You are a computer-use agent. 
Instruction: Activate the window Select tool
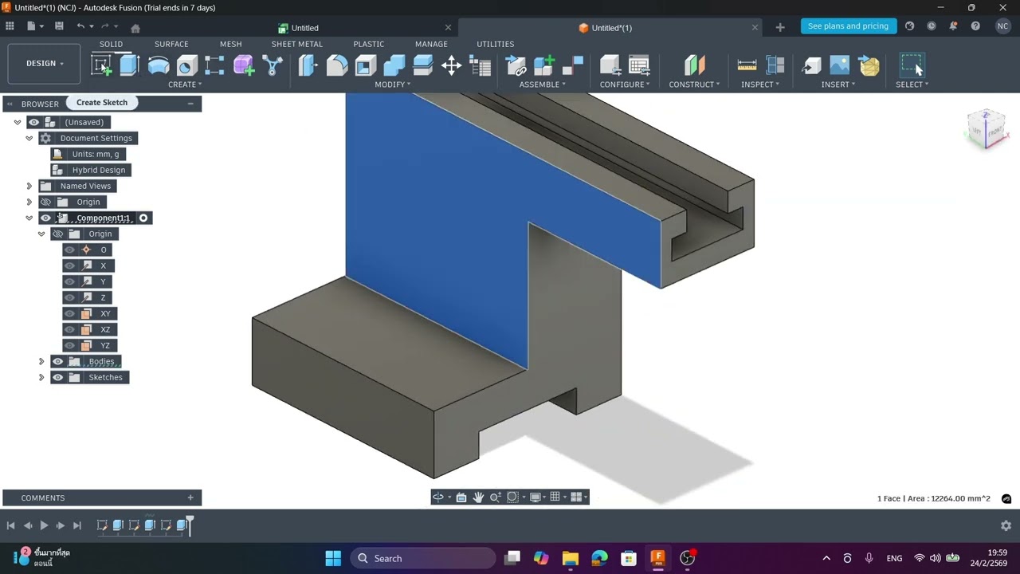[x=912, y=65]
